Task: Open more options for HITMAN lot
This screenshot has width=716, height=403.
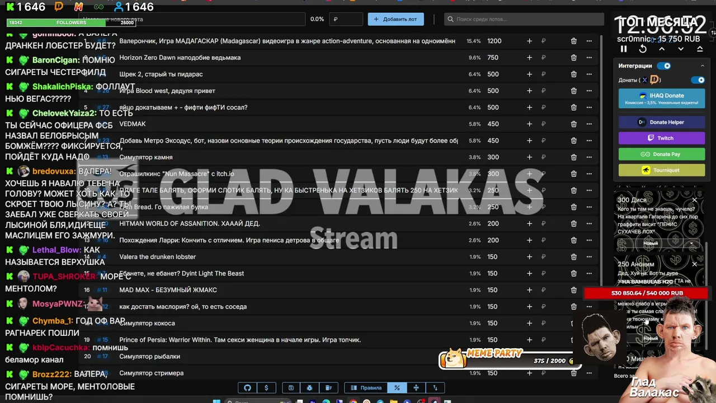Action: point(589,224)
